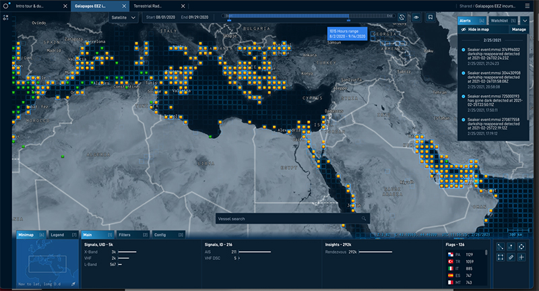Click the End date 09/29/2020 field
The width and height of the screenshot is (539, 291).
195,18
